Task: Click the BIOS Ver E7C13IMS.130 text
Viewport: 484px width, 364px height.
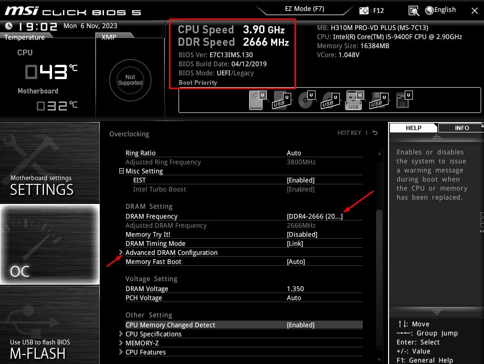Action: [215, 55]
